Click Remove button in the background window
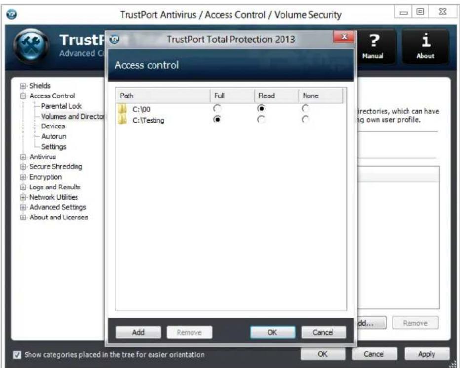The width and height of the screenshot is (460, 368). click(415, 323)
